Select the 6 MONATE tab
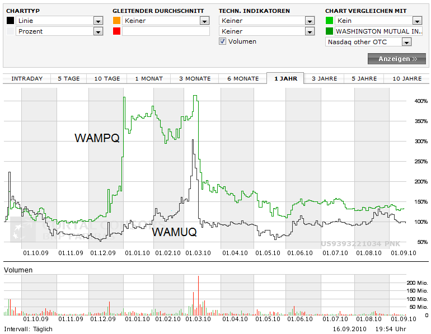This screenshot has width=431, height=334. point(243,78)
